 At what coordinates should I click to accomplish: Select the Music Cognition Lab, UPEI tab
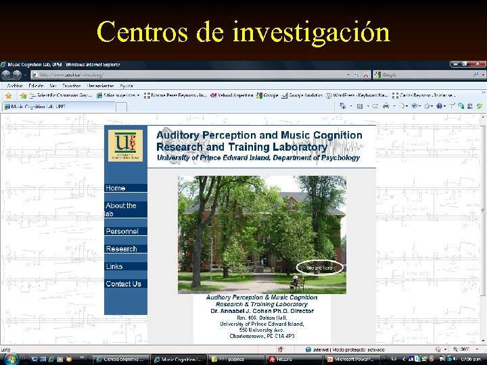point(59,107)
